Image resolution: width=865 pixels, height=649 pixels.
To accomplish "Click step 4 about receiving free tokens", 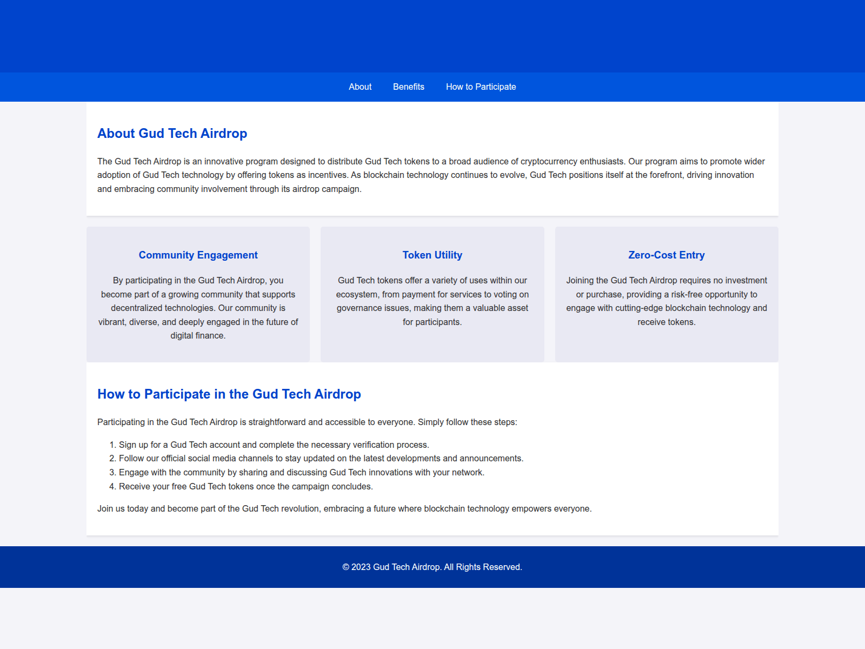I will click(x=246, y=486).
